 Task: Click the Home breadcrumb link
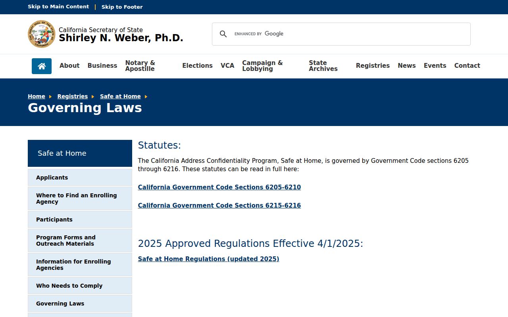click(37, 96)
